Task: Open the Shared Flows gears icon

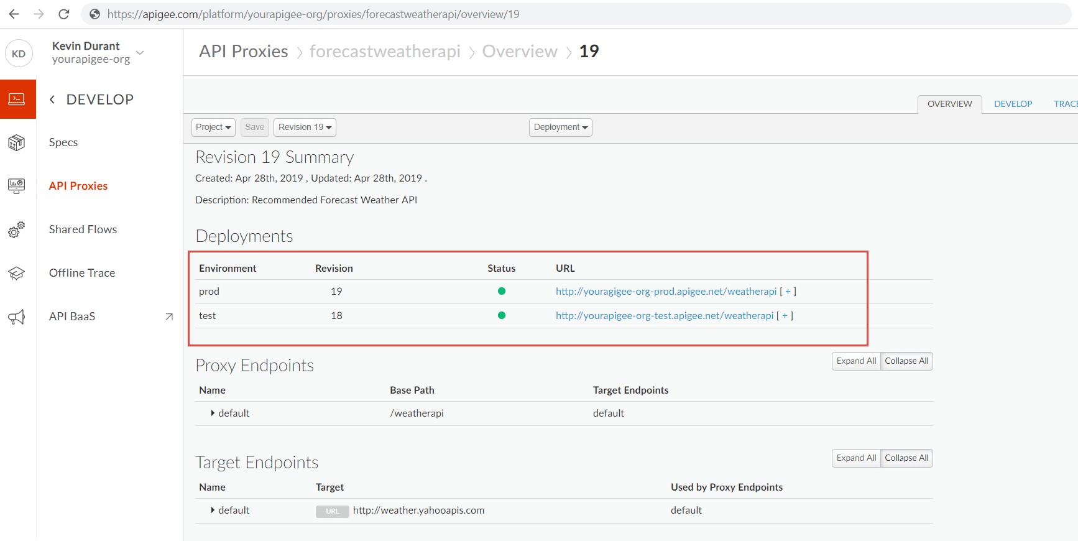Action: 17,229
